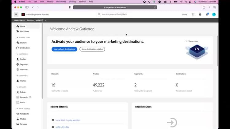Click the Adobe Experience Platform logo
Image resolution: width=230 pixels, height=129 pixels.
coord(23,14)
